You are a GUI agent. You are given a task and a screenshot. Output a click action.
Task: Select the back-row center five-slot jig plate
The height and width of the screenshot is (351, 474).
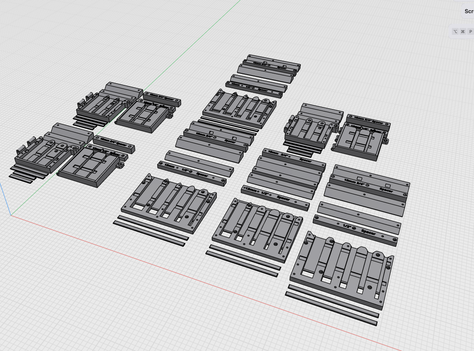tap(239, 108)
